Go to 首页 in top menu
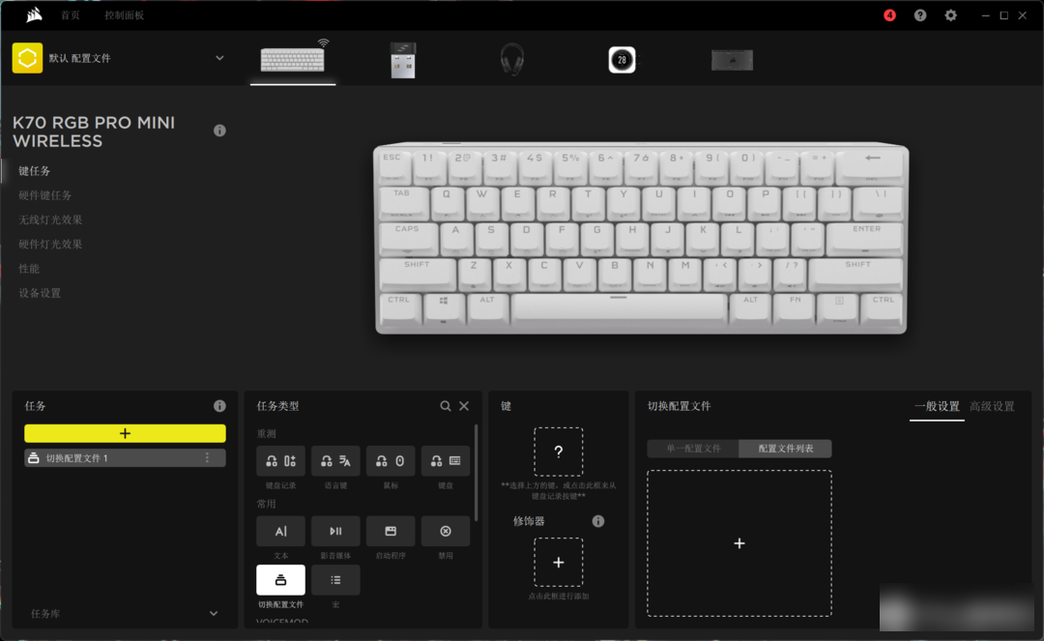 (70, 15)
